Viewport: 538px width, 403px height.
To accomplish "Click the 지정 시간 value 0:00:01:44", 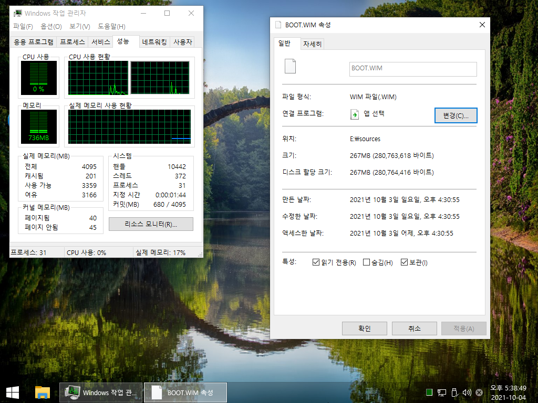I will pyautogui.click(x=171, y=195).
